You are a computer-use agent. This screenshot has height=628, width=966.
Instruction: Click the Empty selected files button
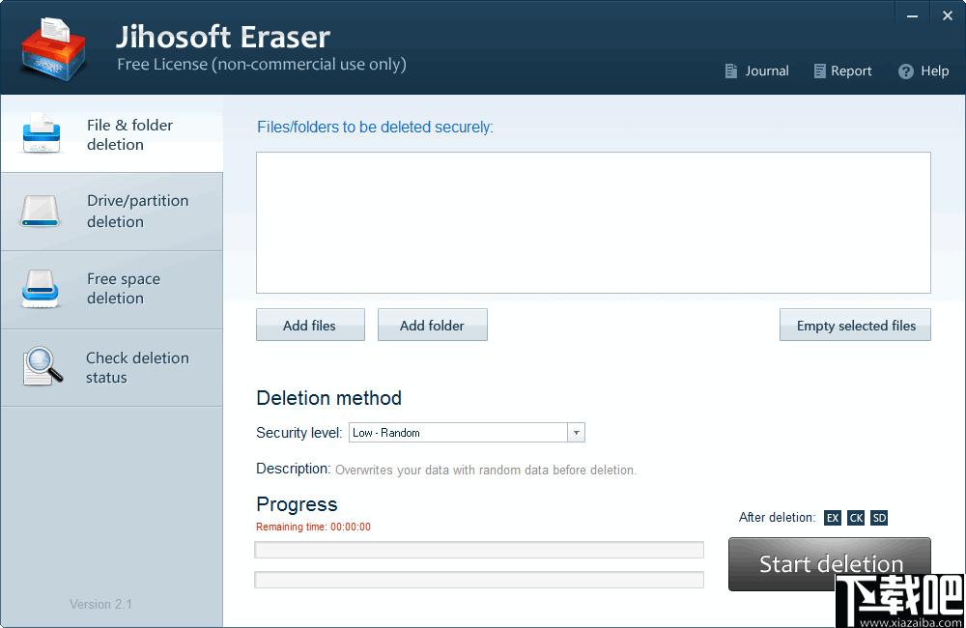click(x=855, y=325)
